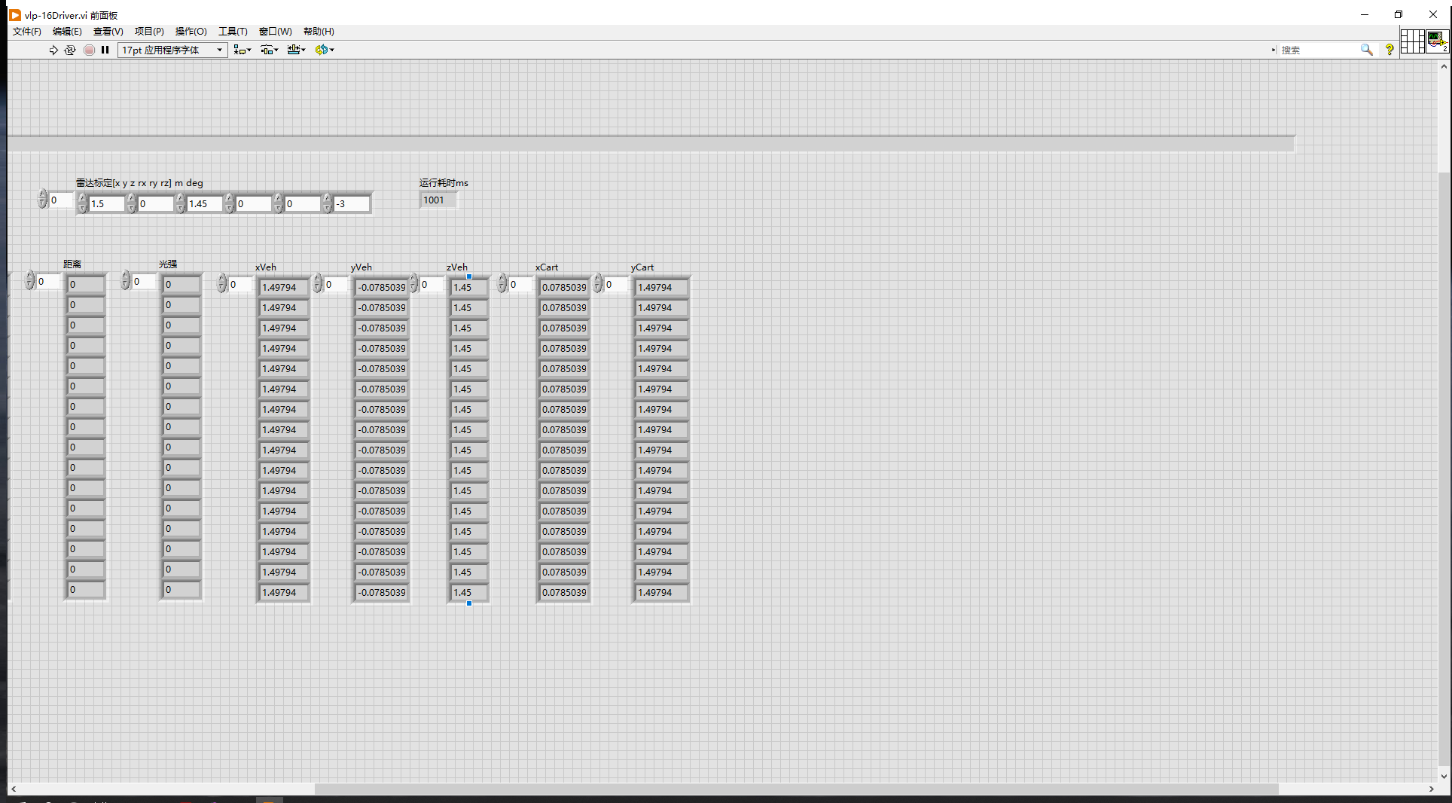Click the scroll up arrow
1452x803 pixels.
1444,66
